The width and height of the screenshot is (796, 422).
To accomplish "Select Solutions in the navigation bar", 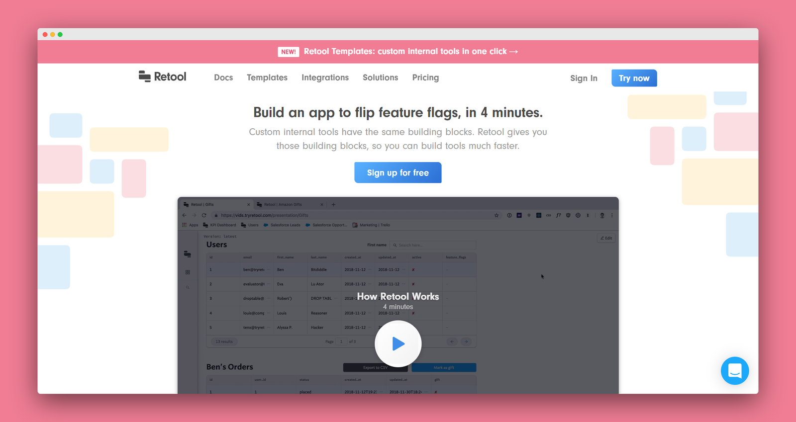I will click(x=381, y=78).
